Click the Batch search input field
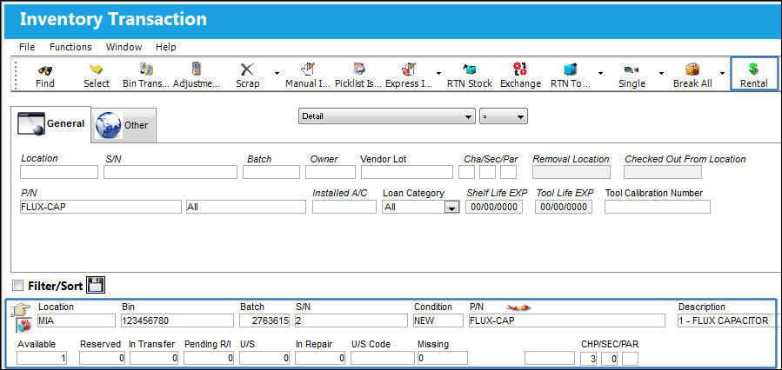 [271, 172]
